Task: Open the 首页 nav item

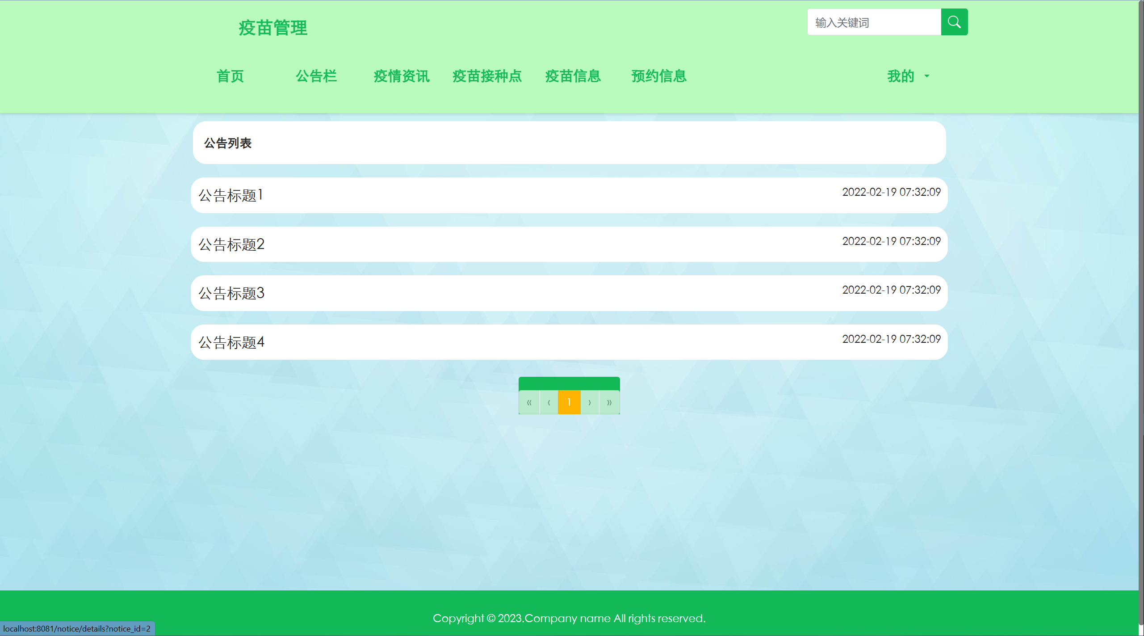Action: (x=230, y=76)
